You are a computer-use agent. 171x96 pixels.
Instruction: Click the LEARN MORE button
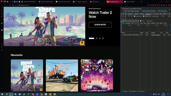100,25
